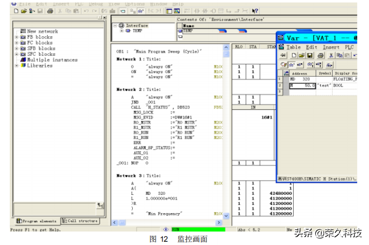Switch to the Call structure tab

pos(80,221)
